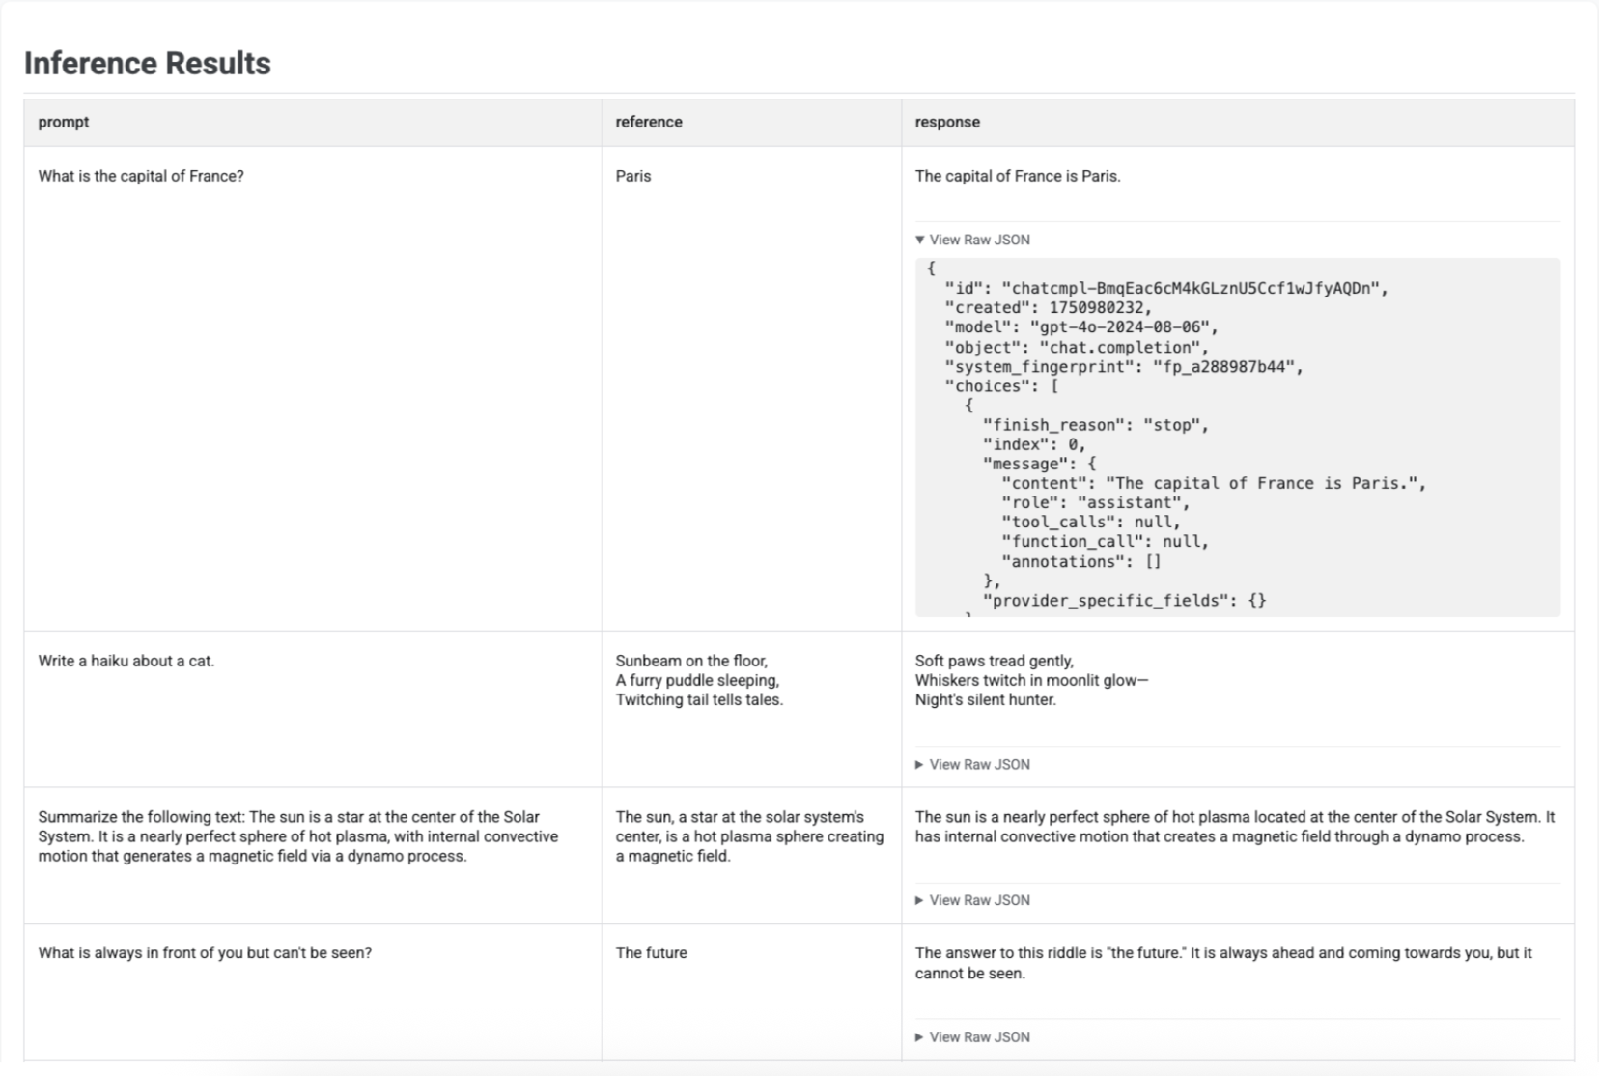Image resolution: width=1599 pixels, height=1076 pixels.
Task: Click the response column header
Action: tap(947, 122)
